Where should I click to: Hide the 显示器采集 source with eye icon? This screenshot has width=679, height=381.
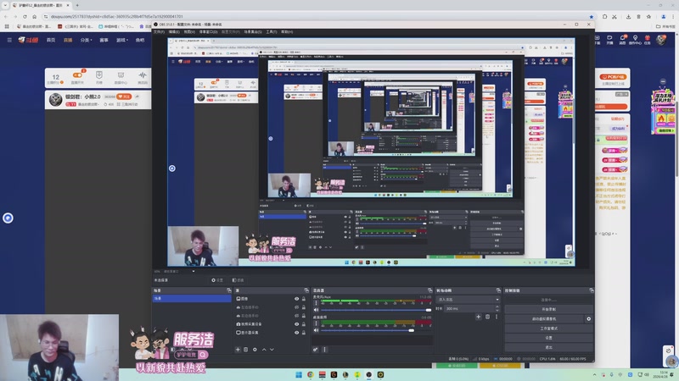pos(296,333)
